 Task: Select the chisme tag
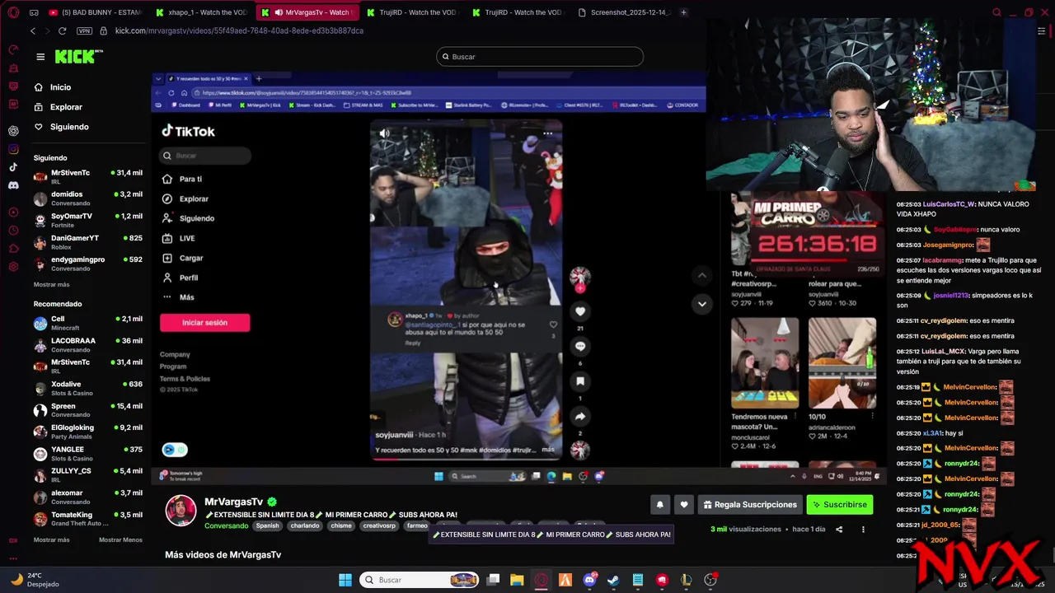click(x=341, y=525)
